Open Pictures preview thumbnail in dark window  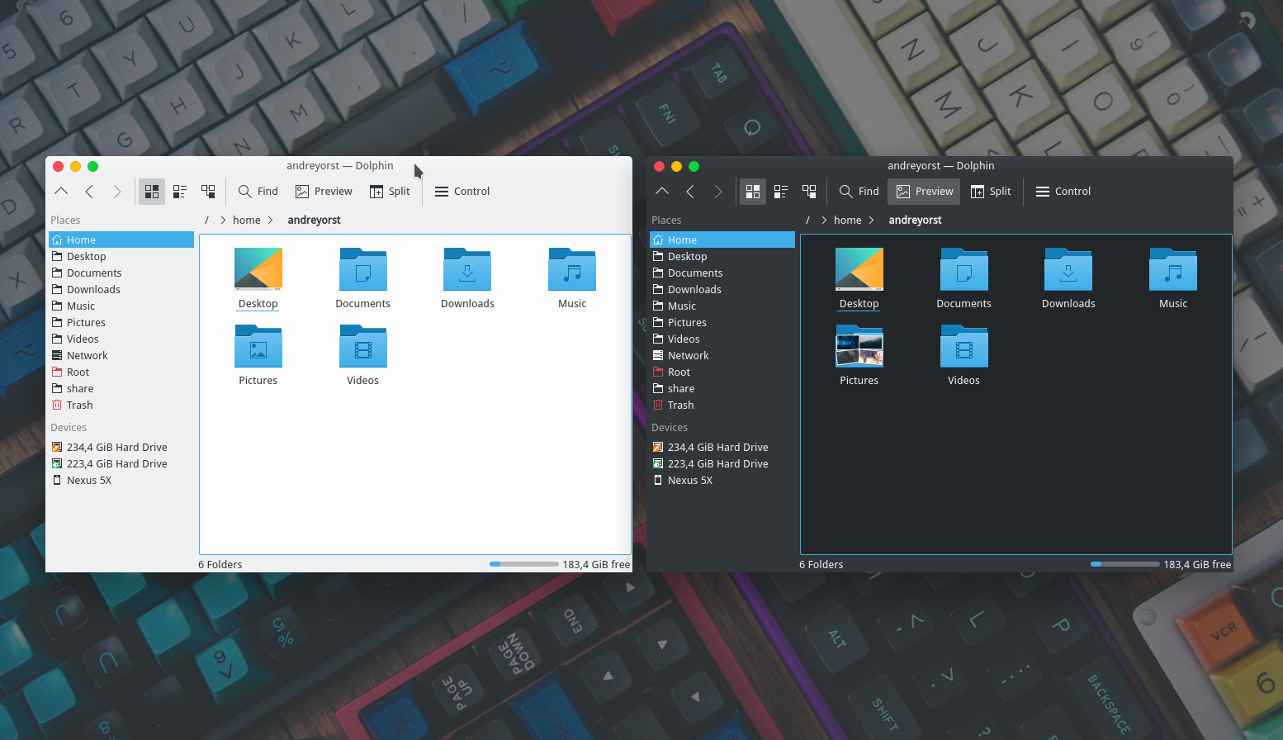(x=859, y=346)
